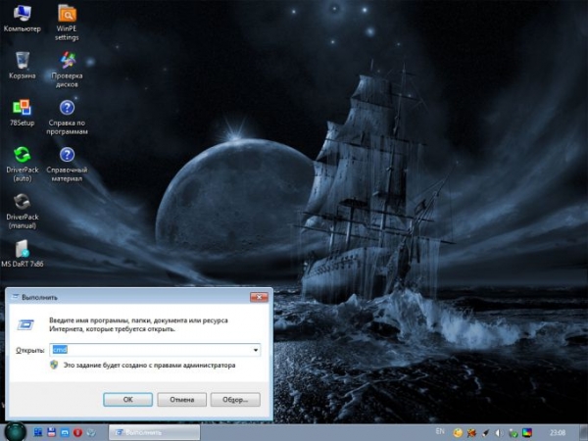This screenshot has height=441, width=588.
Task: Open the WinPE settings desktop shortcut
Action: [x=67, y=16]
